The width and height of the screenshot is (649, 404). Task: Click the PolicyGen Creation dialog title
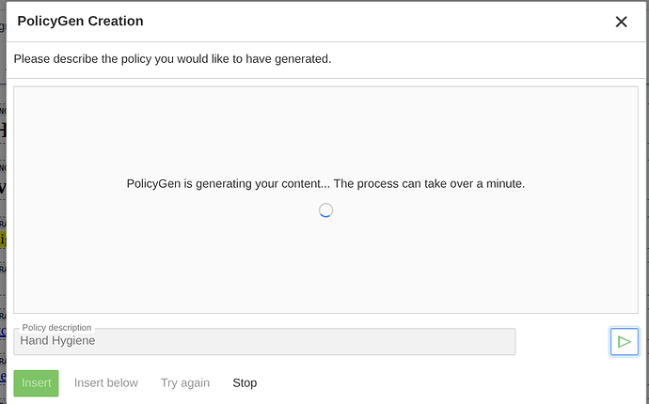pyautogui.click(x=81, y=21)
